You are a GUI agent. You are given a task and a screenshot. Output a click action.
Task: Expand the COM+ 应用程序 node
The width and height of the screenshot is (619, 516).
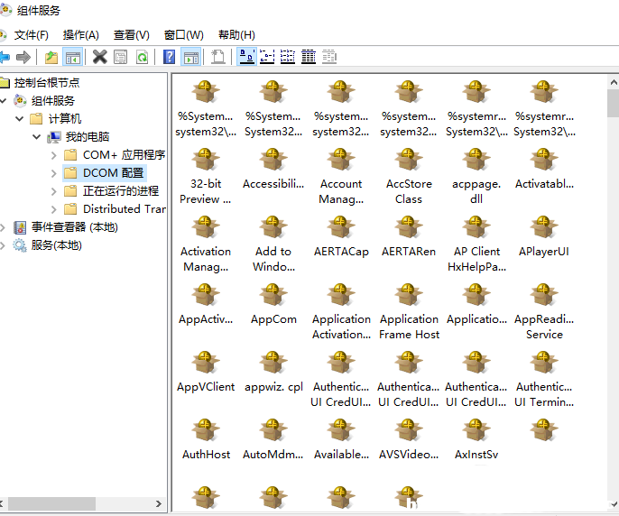(54, 155)
